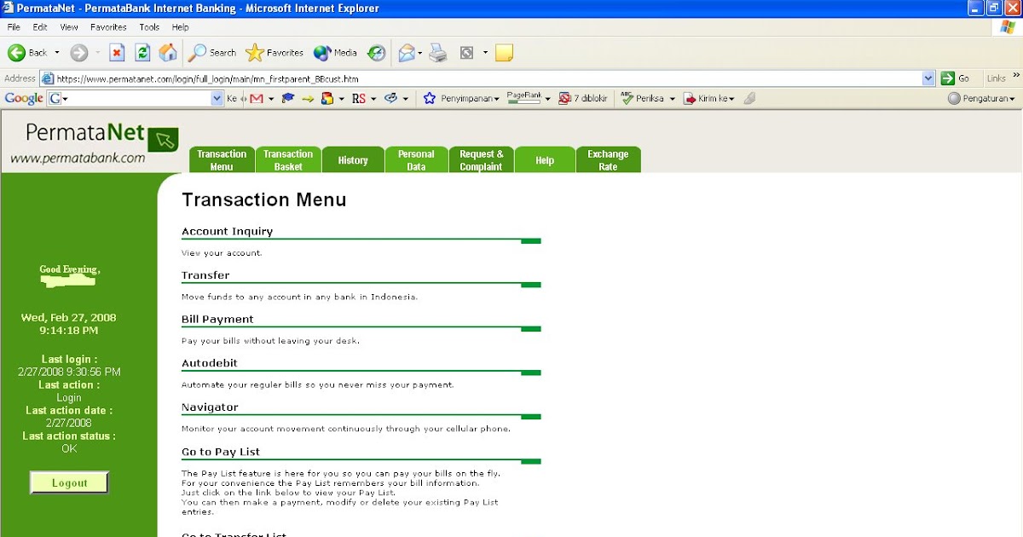
Task: Click the Gmail icon on Google toolbar
Action: pos(256,99)
